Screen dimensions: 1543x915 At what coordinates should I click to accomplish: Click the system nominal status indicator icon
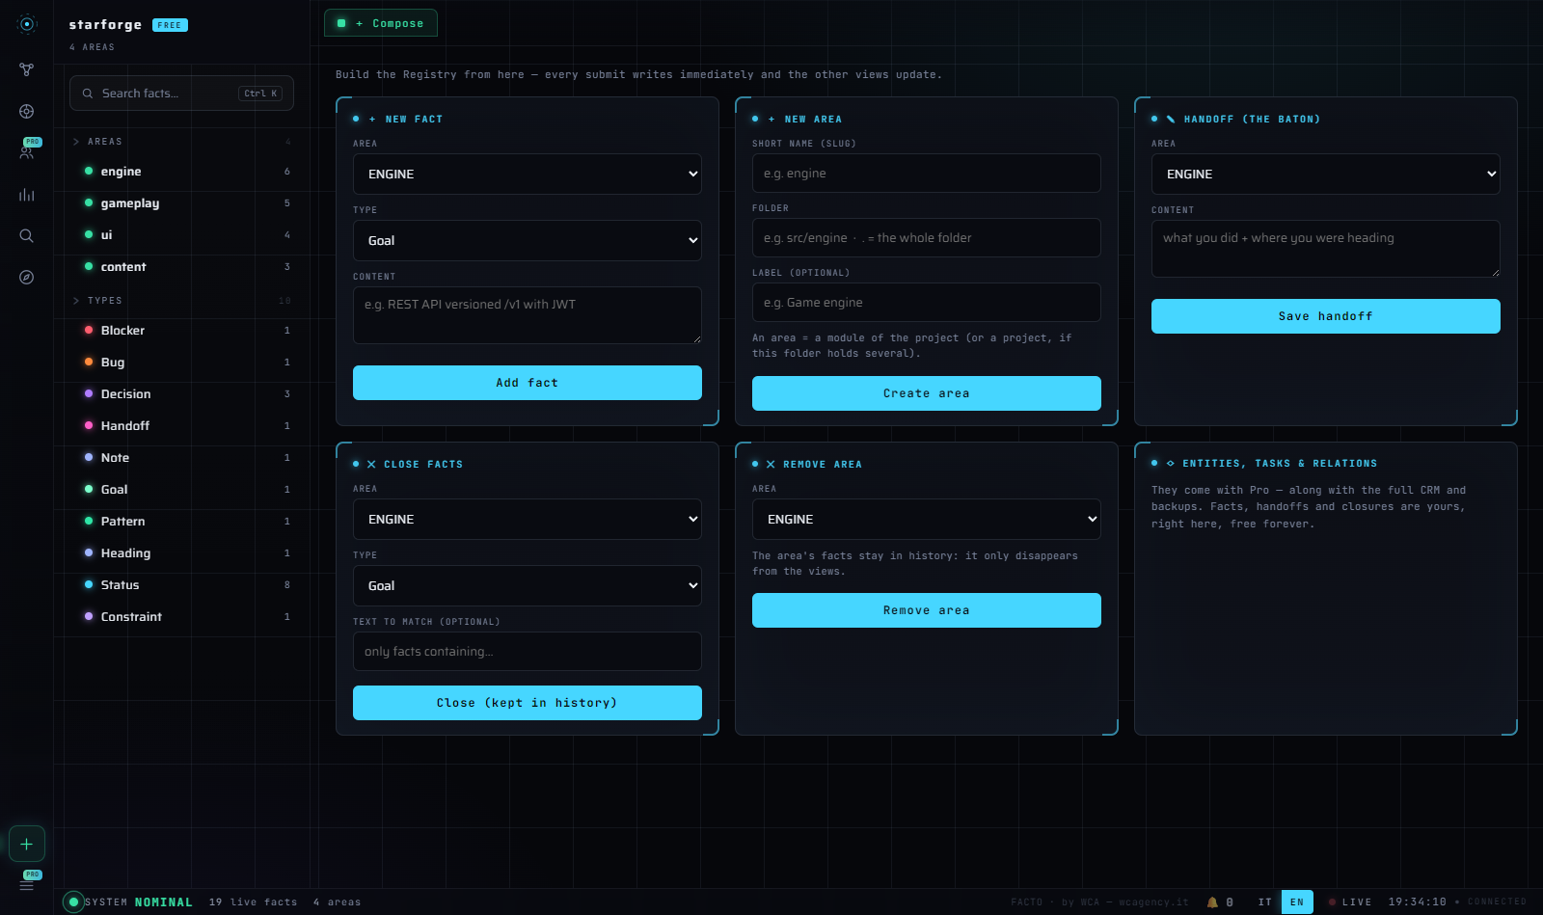[x=73, y=902]
